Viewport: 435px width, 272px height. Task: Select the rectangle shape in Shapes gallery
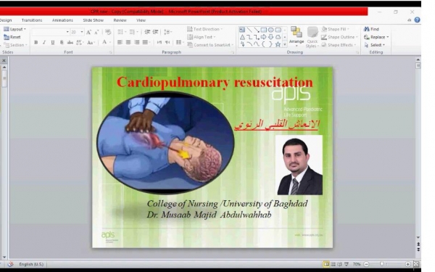[x=264, y=30]
